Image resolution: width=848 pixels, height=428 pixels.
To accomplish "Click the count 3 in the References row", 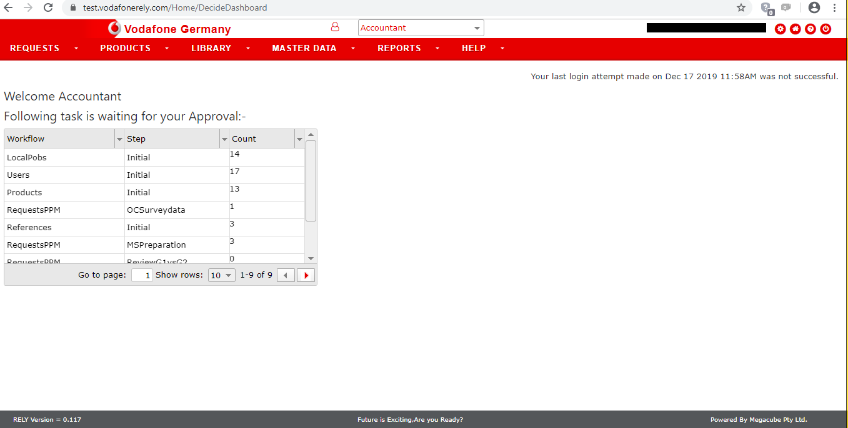I will tap(232, 223).
